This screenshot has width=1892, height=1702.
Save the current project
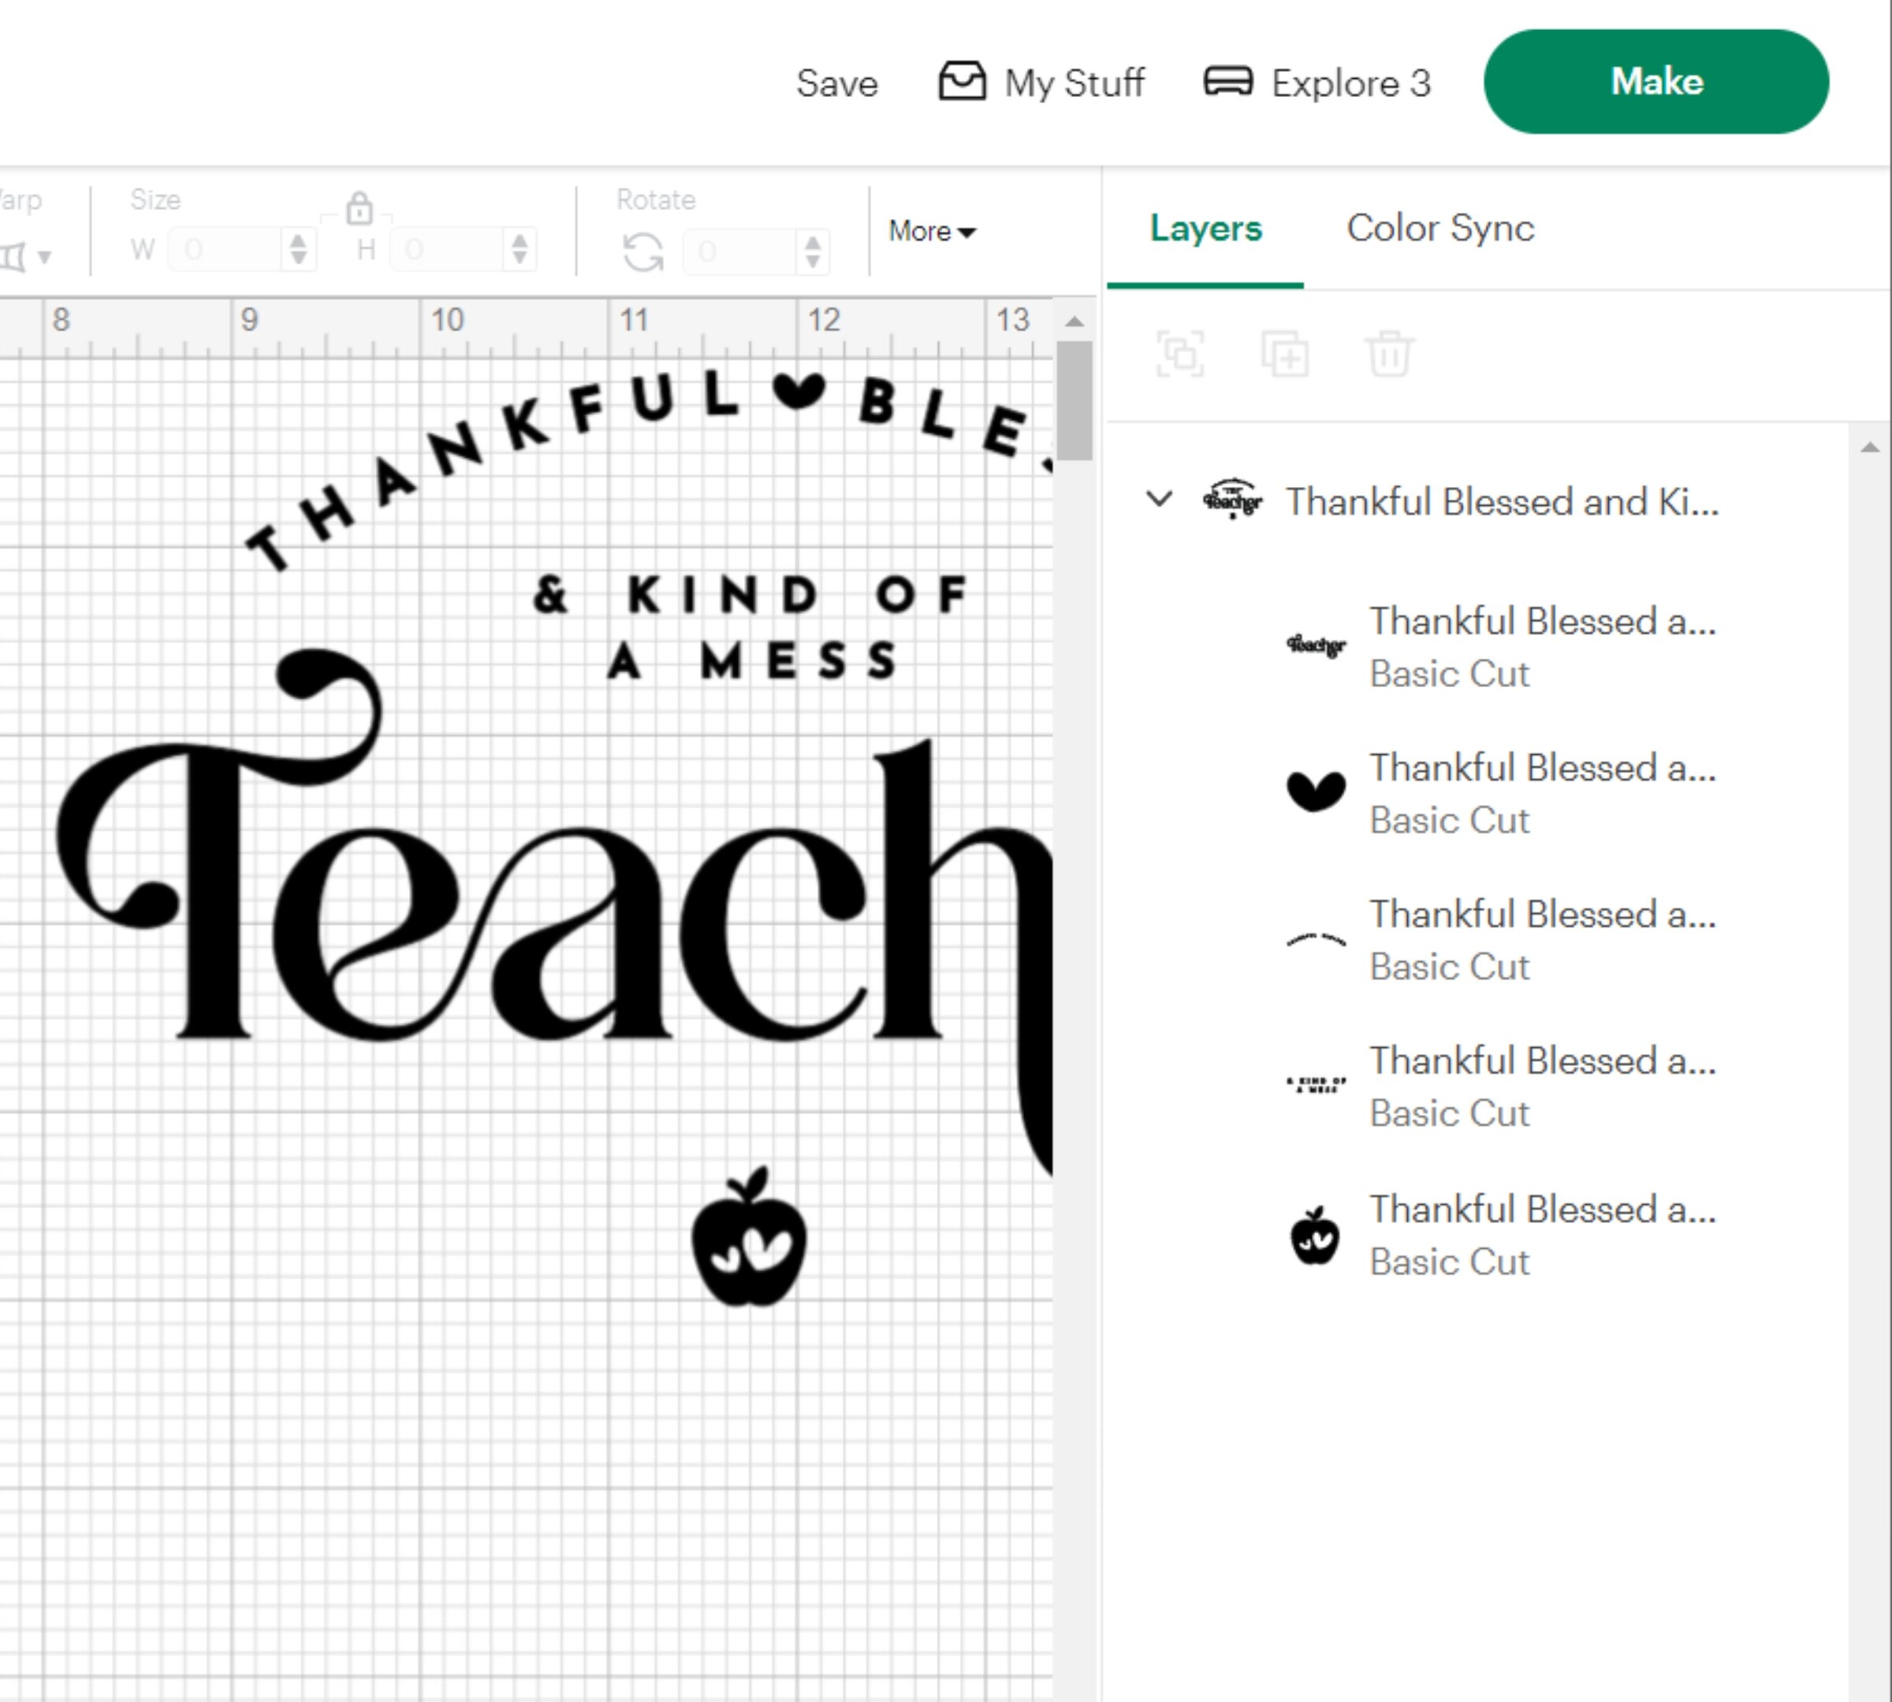point(836,82)
